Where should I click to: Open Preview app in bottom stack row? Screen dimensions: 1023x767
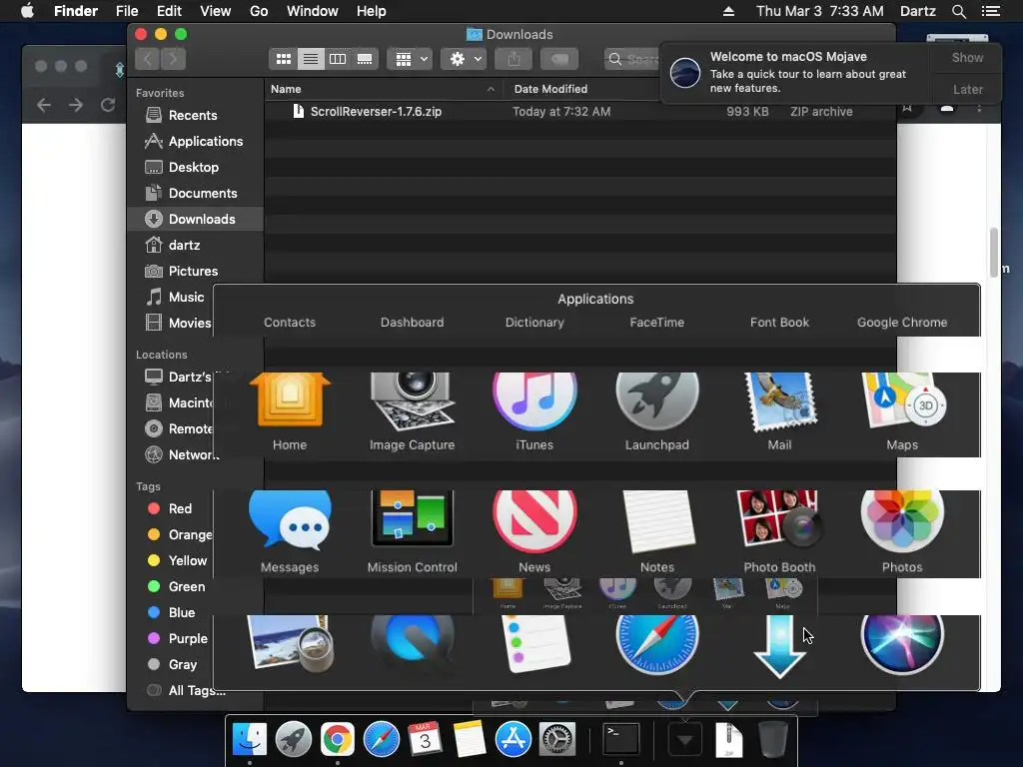pos(290,644)
